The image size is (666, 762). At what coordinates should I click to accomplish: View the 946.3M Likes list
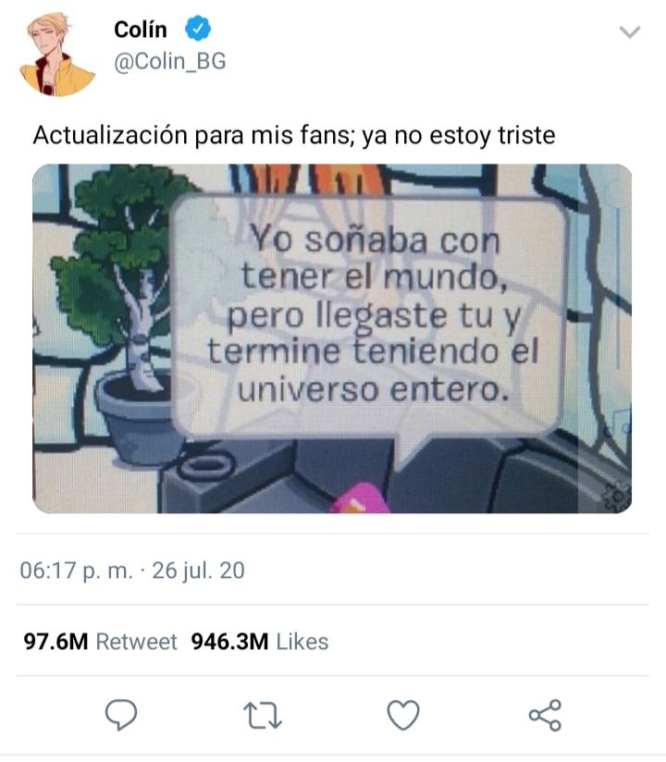260,642
